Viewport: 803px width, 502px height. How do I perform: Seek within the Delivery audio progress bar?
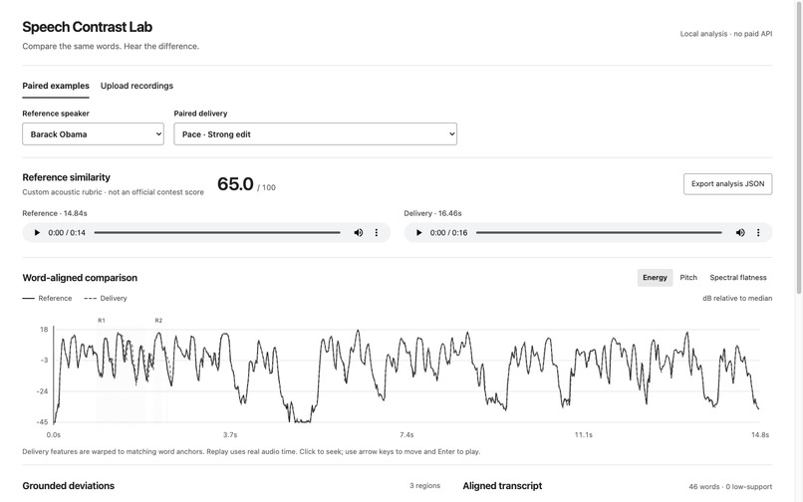pos(599,232)
